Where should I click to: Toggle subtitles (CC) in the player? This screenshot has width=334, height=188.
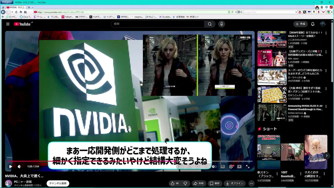click(x=223, y=166)
